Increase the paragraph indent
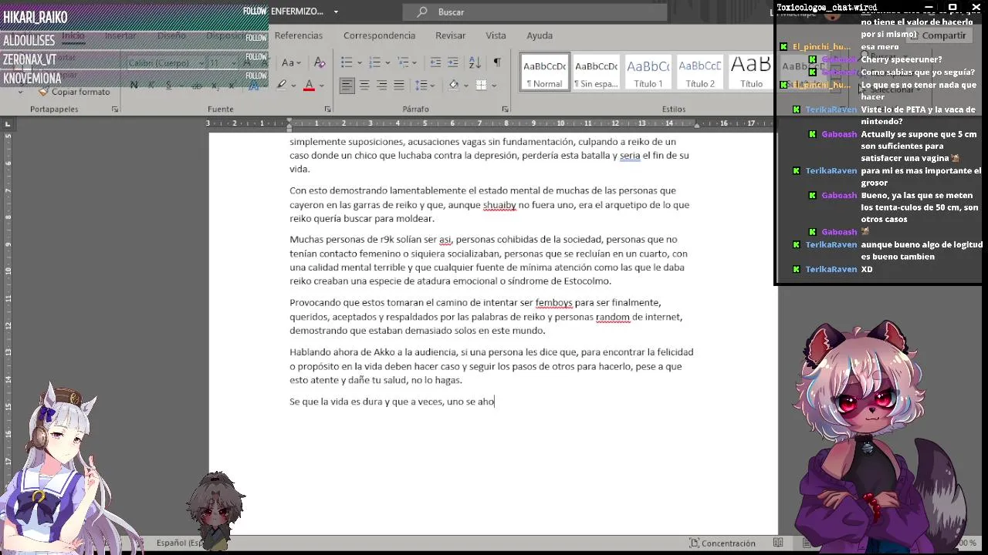 (455, 62)
